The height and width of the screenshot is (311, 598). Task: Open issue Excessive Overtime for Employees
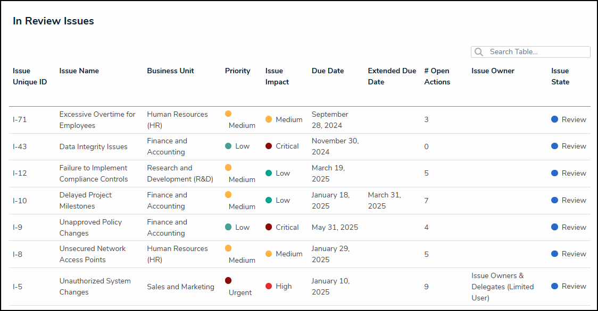(x=97, y=120)
